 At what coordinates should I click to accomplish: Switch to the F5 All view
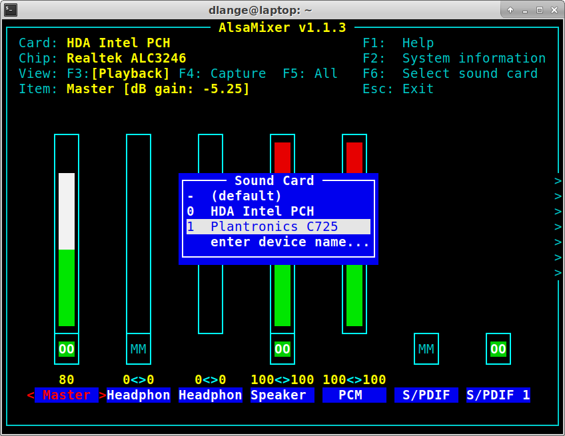pos(310,73)
